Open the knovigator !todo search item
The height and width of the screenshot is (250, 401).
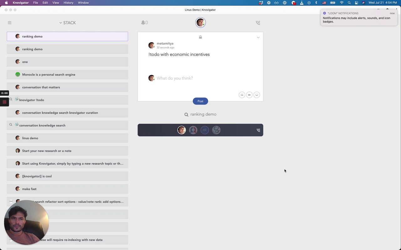[x=67, y=100]
